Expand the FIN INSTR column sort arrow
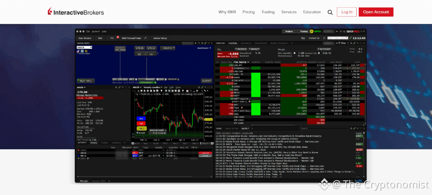Image resolution: width=432 pixels, height=195 pixels. (x=248, y=62)
